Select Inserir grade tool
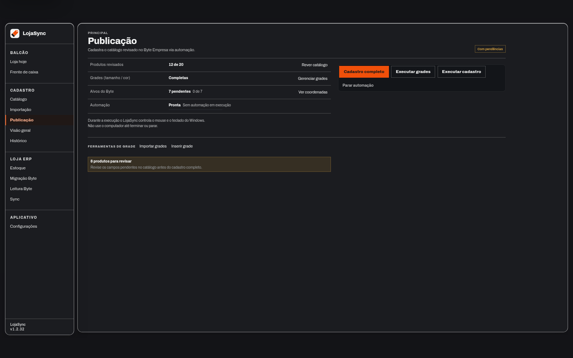This screenshot has width=573, height=358. (182, 146)
